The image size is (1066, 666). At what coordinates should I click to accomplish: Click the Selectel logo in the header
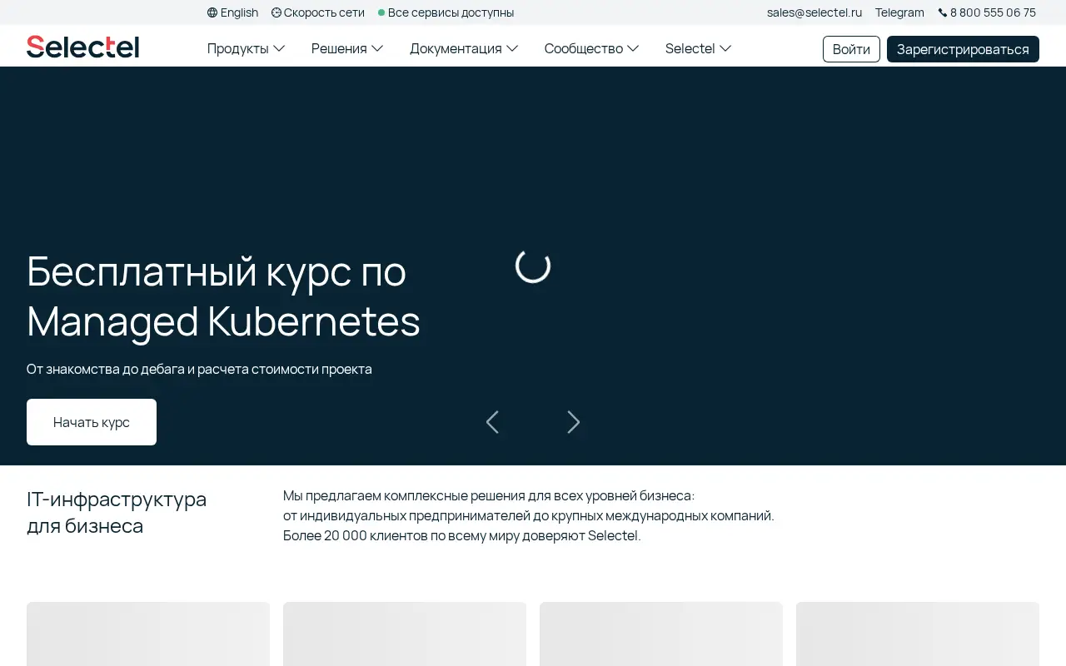click(82, 47)
